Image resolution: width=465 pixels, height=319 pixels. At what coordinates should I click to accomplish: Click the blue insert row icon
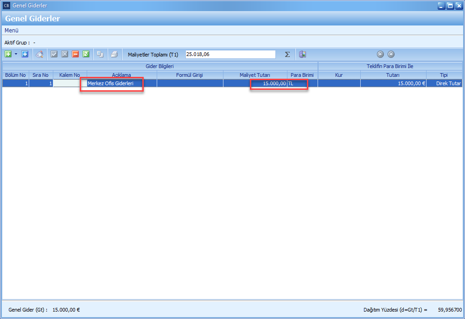(25, 54)
